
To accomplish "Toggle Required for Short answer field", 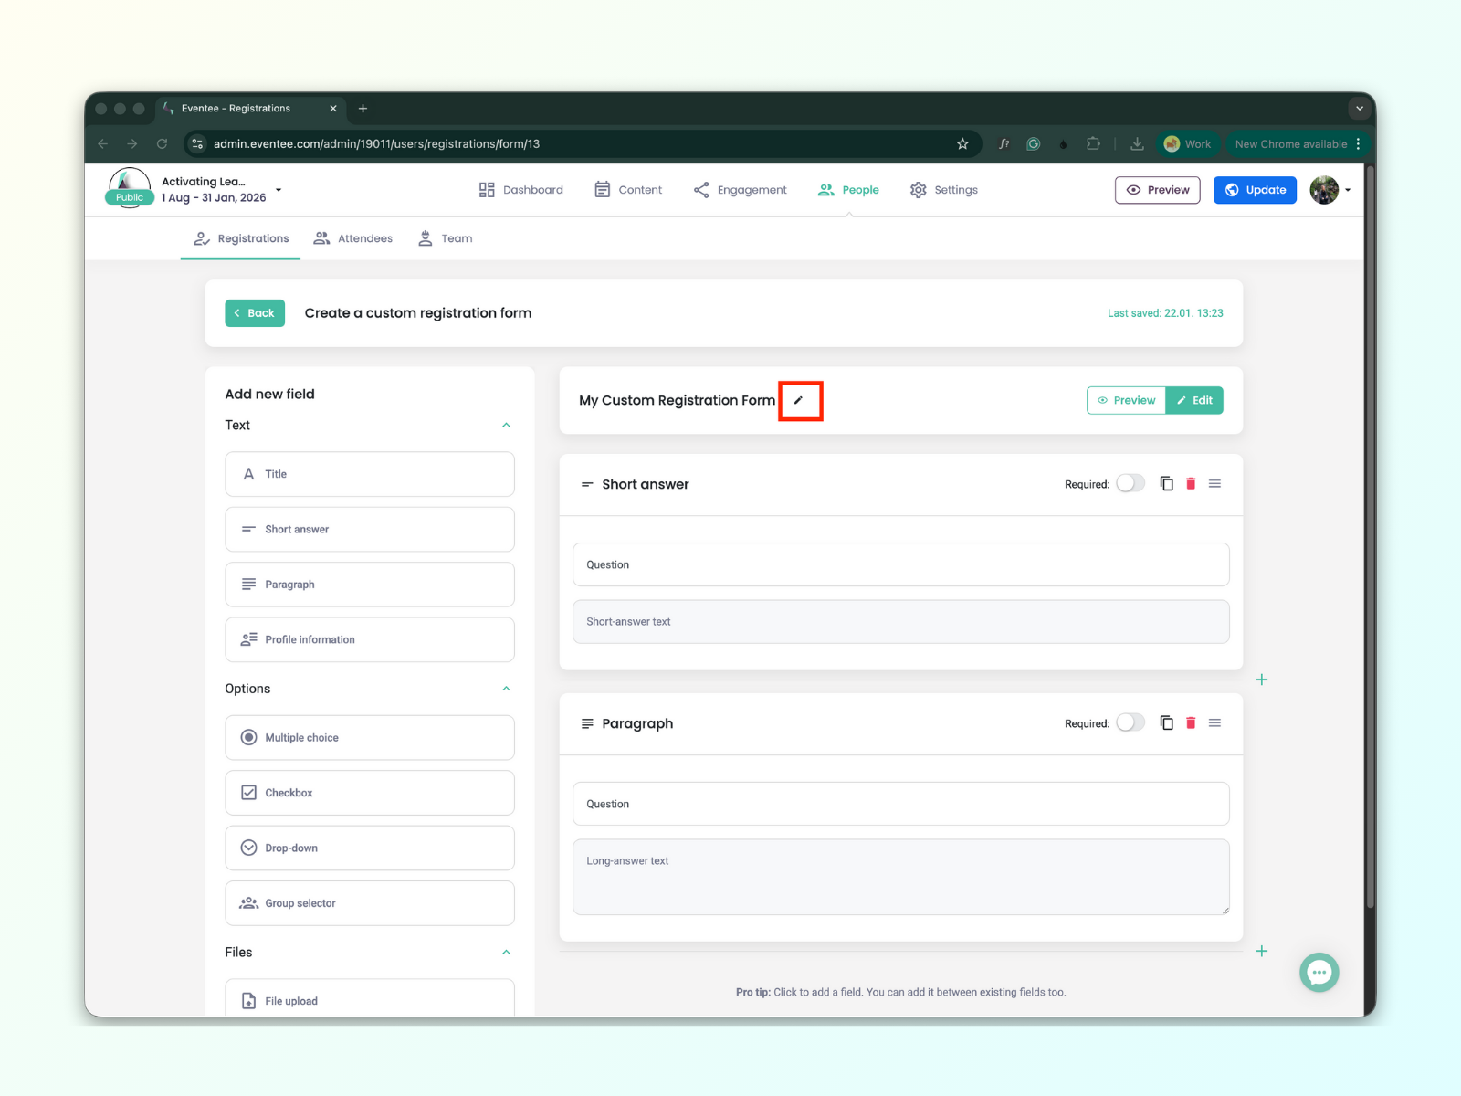I will tap(1130, 483).
